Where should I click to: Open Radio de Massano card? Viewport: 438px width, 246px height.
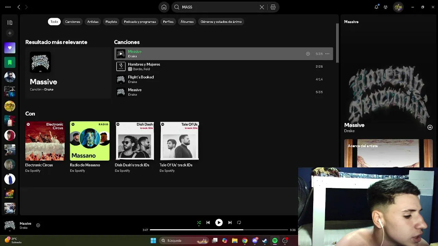pyautogui.click(x=90, y=147)
